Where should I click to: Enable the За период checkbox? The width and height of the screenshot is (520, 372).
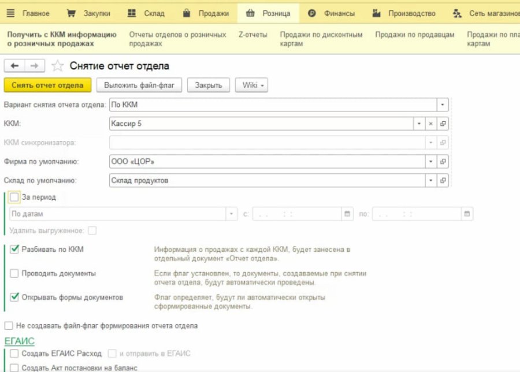(14, 198)
